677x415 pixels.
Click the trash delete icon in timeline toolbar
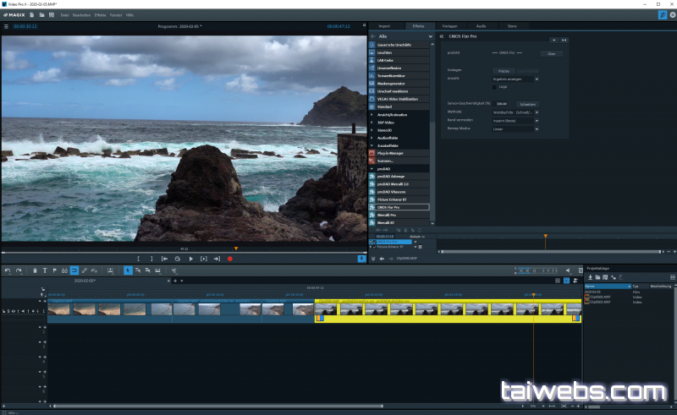coord(35,270)
